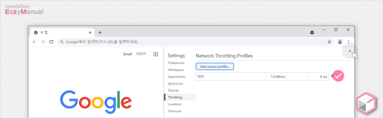Screen dimensions: 383x118
Task: Open Ignore List in Settings sidebar
Action: (x=175, y=84)
